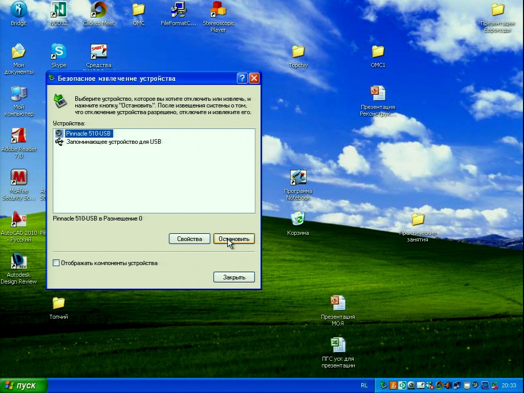This screenshot has width=524, height=393.
Task: Launch Autodesk Design Review shortcut
Action: click(x=19, y=269)
